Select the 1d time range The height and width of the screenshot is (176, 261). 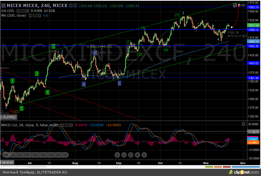[65, 155]
